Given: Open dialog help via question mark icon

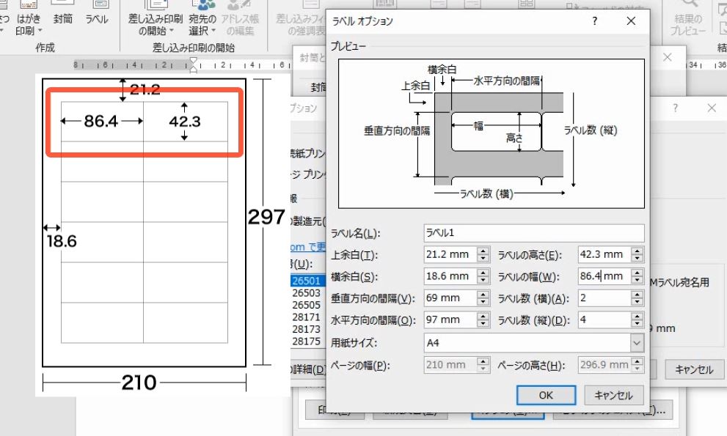Looking at the screenshot, I should tap(594, 22).
